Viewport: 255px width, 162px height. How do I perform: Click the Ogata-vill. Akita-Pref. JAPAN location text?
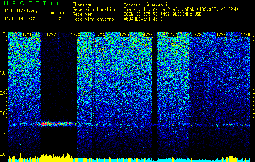181,9
